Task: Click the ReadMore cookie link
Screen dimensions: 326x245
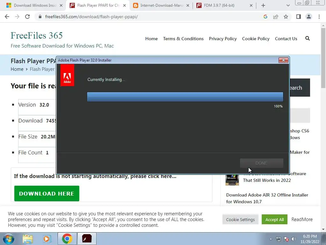Action: (x=302, y=219)
